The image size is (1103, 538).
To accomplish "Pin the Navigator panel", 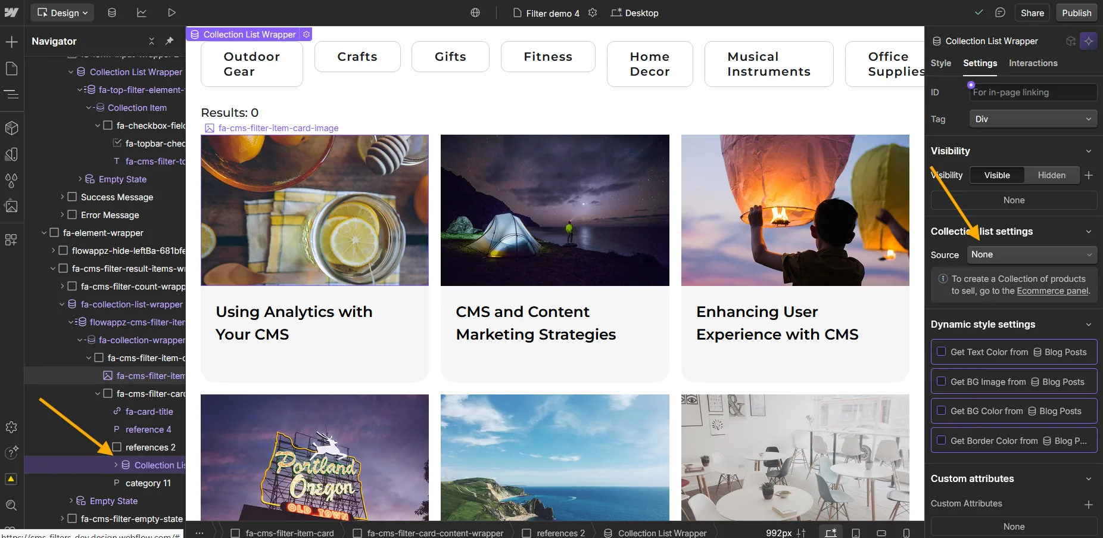I will 170,41.
